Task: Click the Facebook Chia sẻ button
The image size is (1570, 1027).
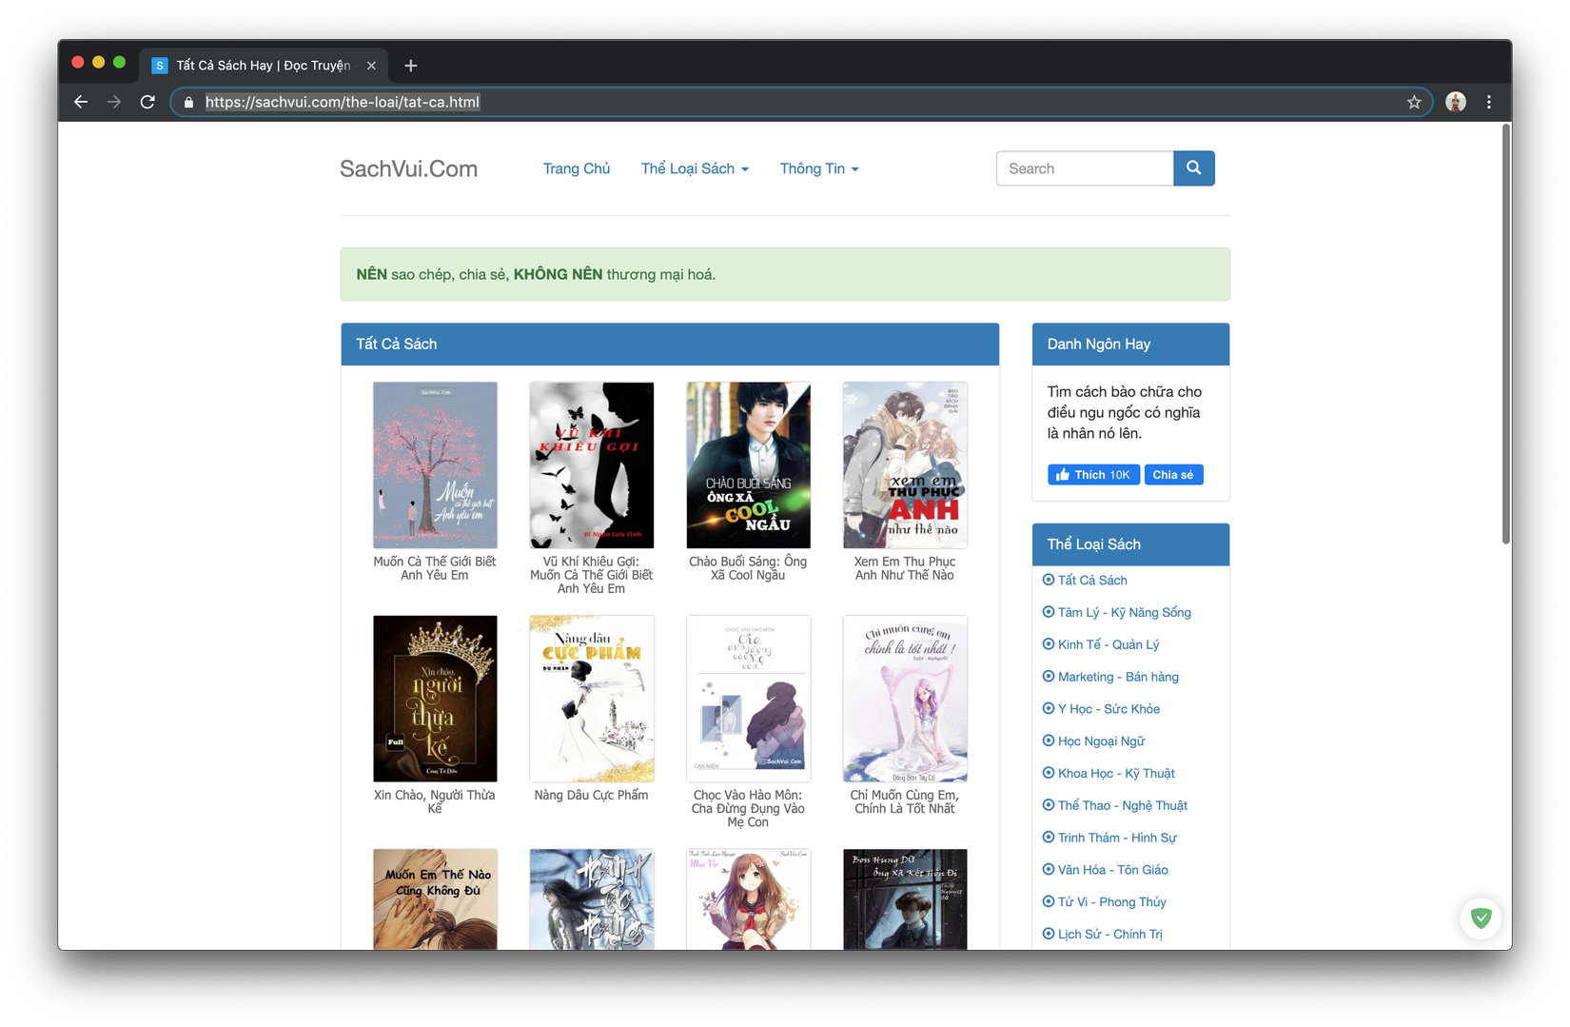Action: [x=1173, y=475]
